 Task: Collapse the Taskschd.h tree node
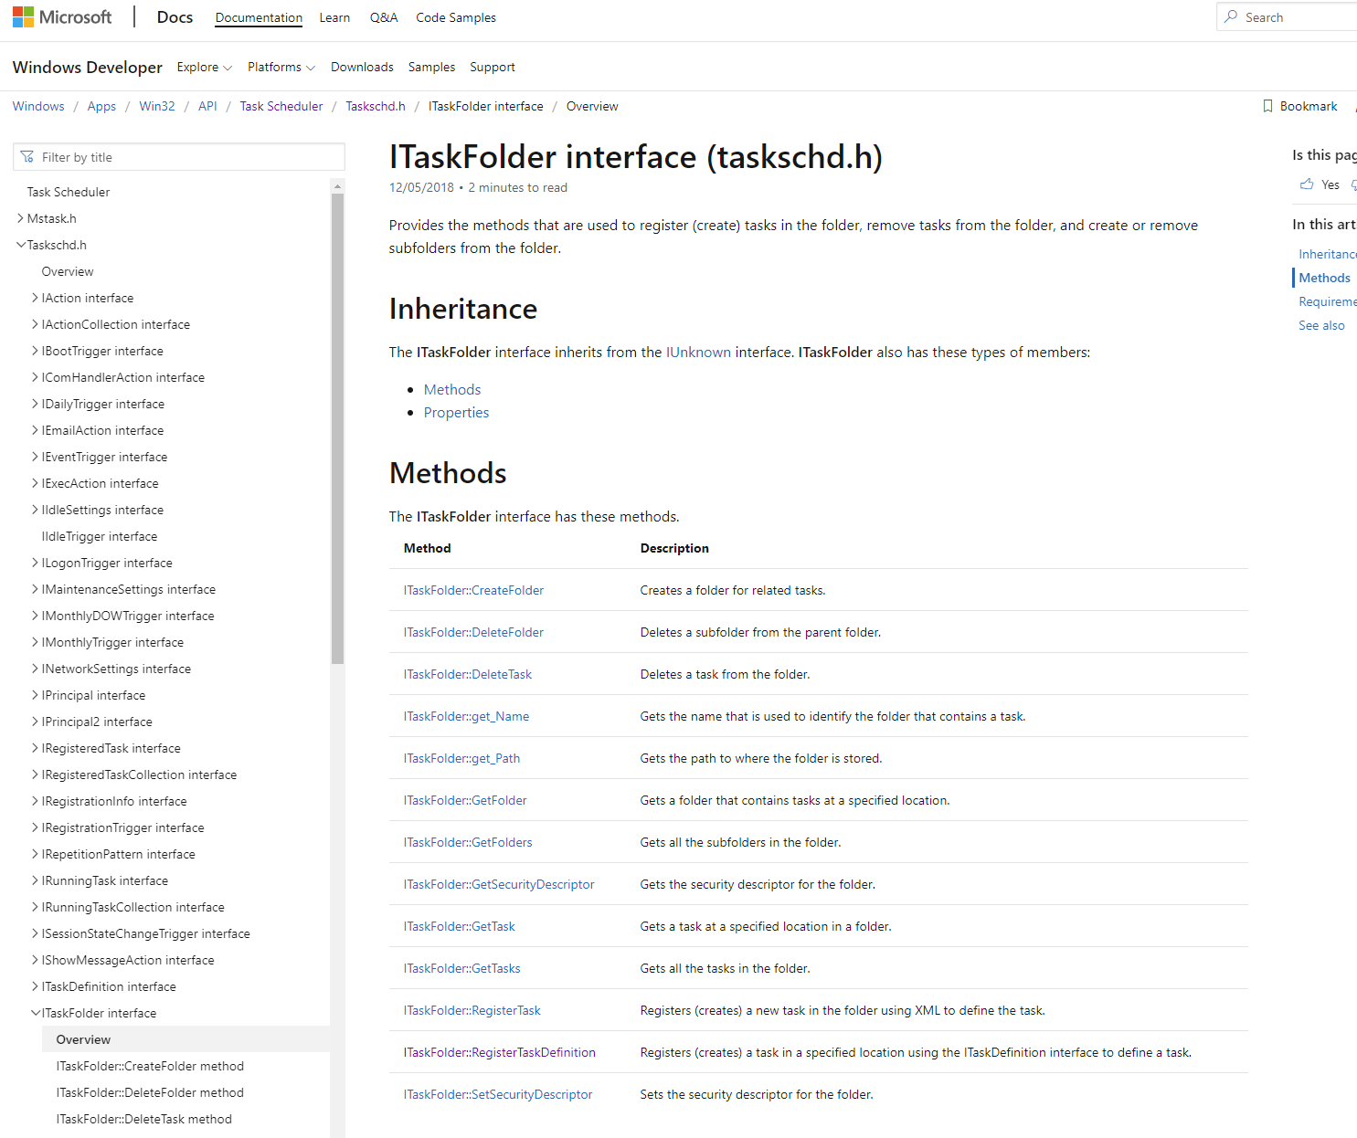pos(20,245)
